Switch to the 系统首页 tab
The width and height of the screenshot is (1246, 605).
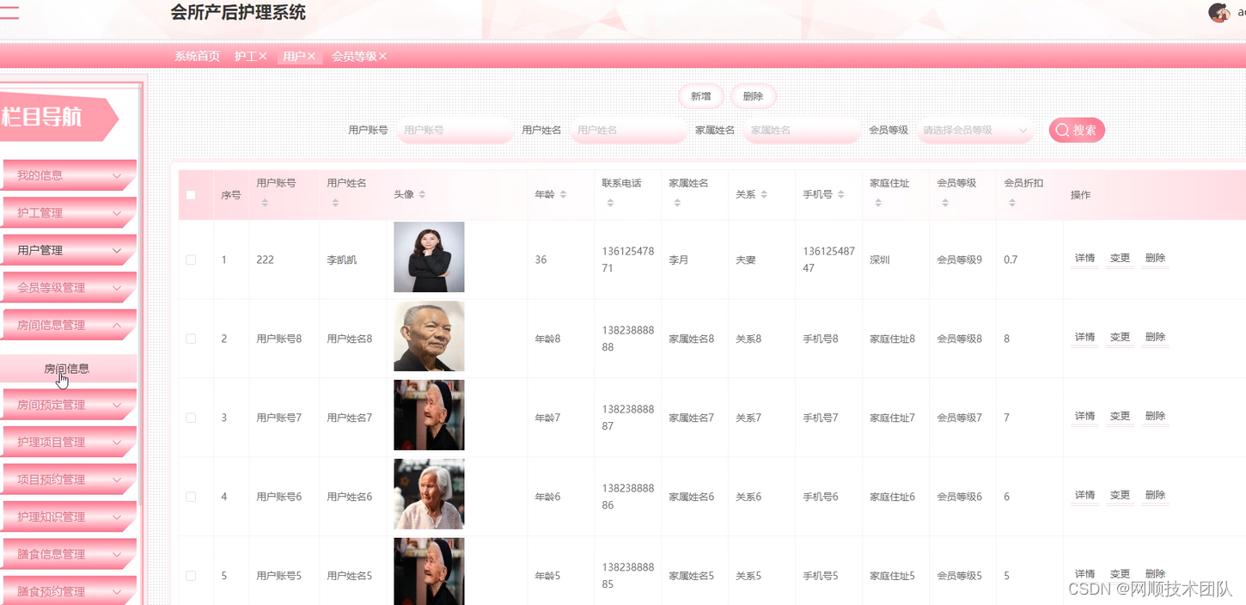pos(196,55)
